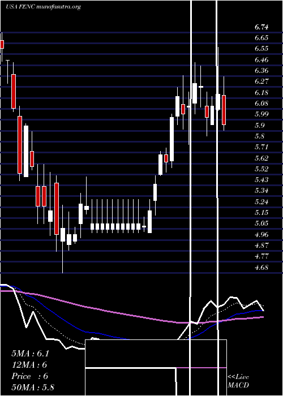Click the 6.36 price axis label
283x396 pixels.
(x=261, y=71)
